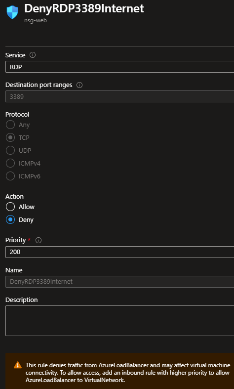Image resolution: width=234 pixels, height=389 pixels.
Task: Select the Deny action radio button
Action: (x=10, y=219)
